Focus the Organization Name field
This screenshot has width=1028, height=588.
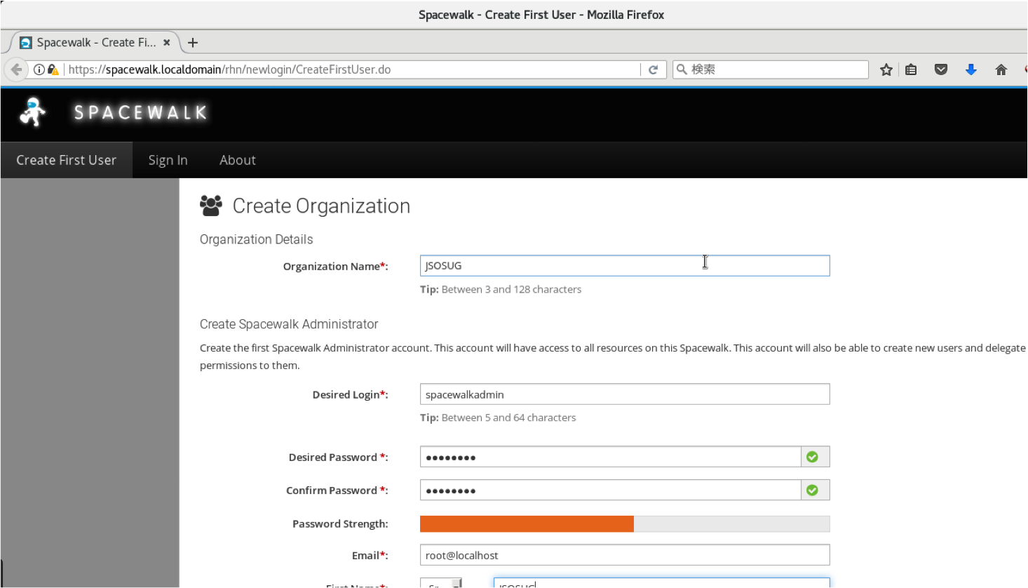tap(625, 265)
